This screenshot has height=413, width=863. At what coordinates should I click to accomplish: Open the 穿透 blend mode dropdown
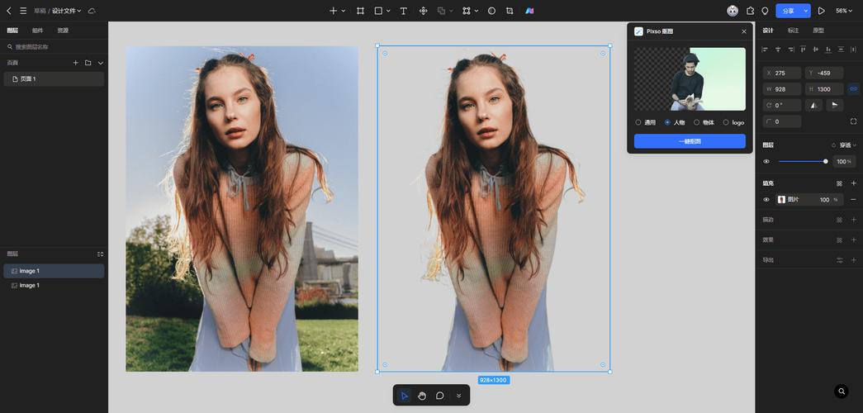click(x=844, y=145)
